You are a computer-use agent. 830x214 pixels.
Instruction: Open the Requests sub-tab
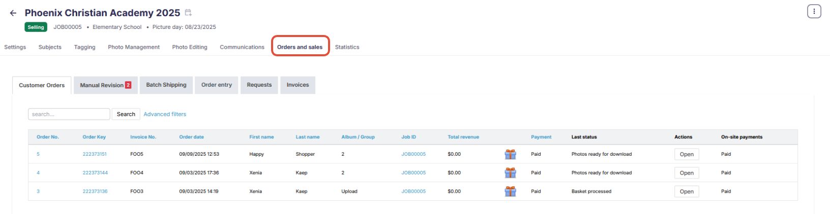(259, 85)
